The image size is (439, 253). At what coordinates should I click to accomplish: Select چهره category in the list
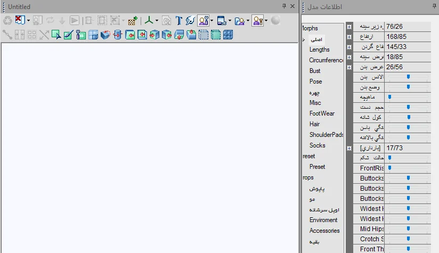tap(314, 92)
